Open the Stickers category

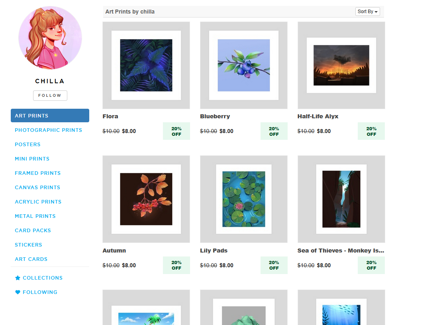tap(29, 245)
